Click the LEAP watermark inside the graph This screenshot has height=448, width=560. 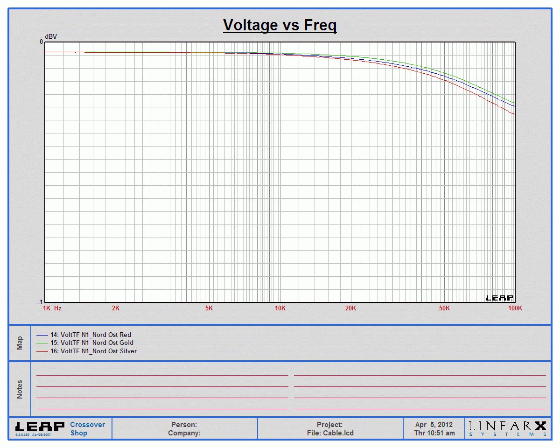[x=499, y=298]
